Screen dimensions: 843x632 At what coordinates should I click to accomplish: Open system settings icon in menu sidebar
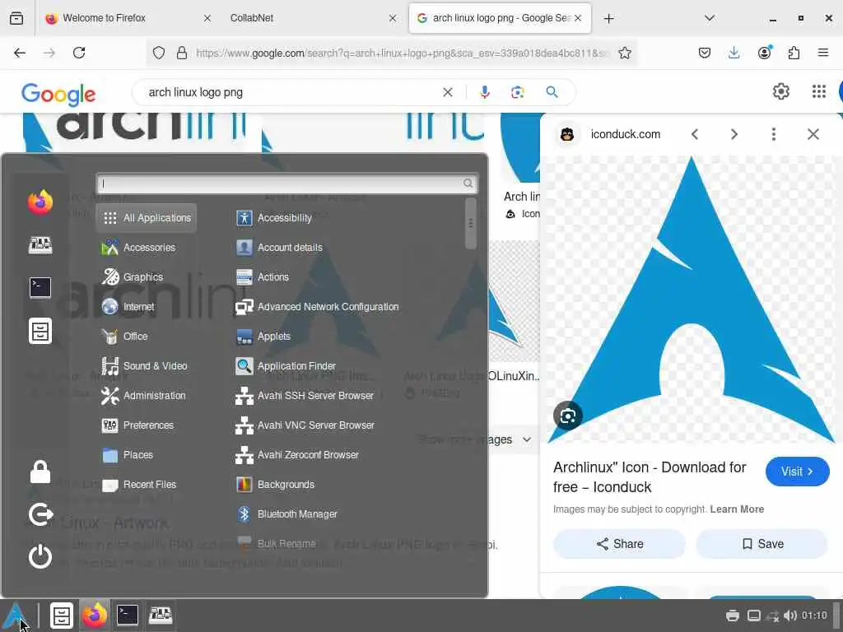(x=40, y=245)
